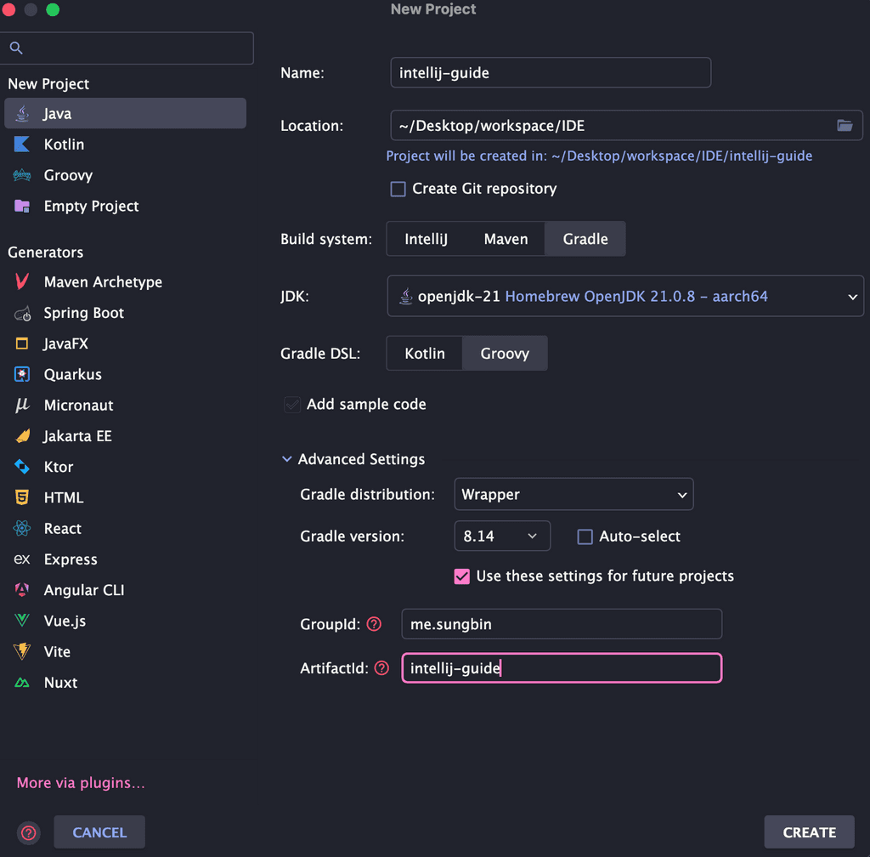Select the Vite generator icon
This screenshot has width=870, height=857.
pos(23,652)
